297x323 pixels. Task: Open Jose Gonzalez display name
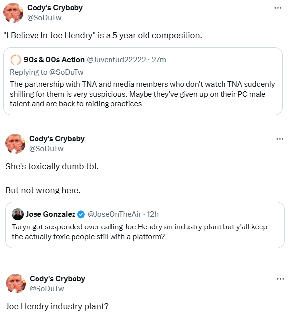(50, 214)
